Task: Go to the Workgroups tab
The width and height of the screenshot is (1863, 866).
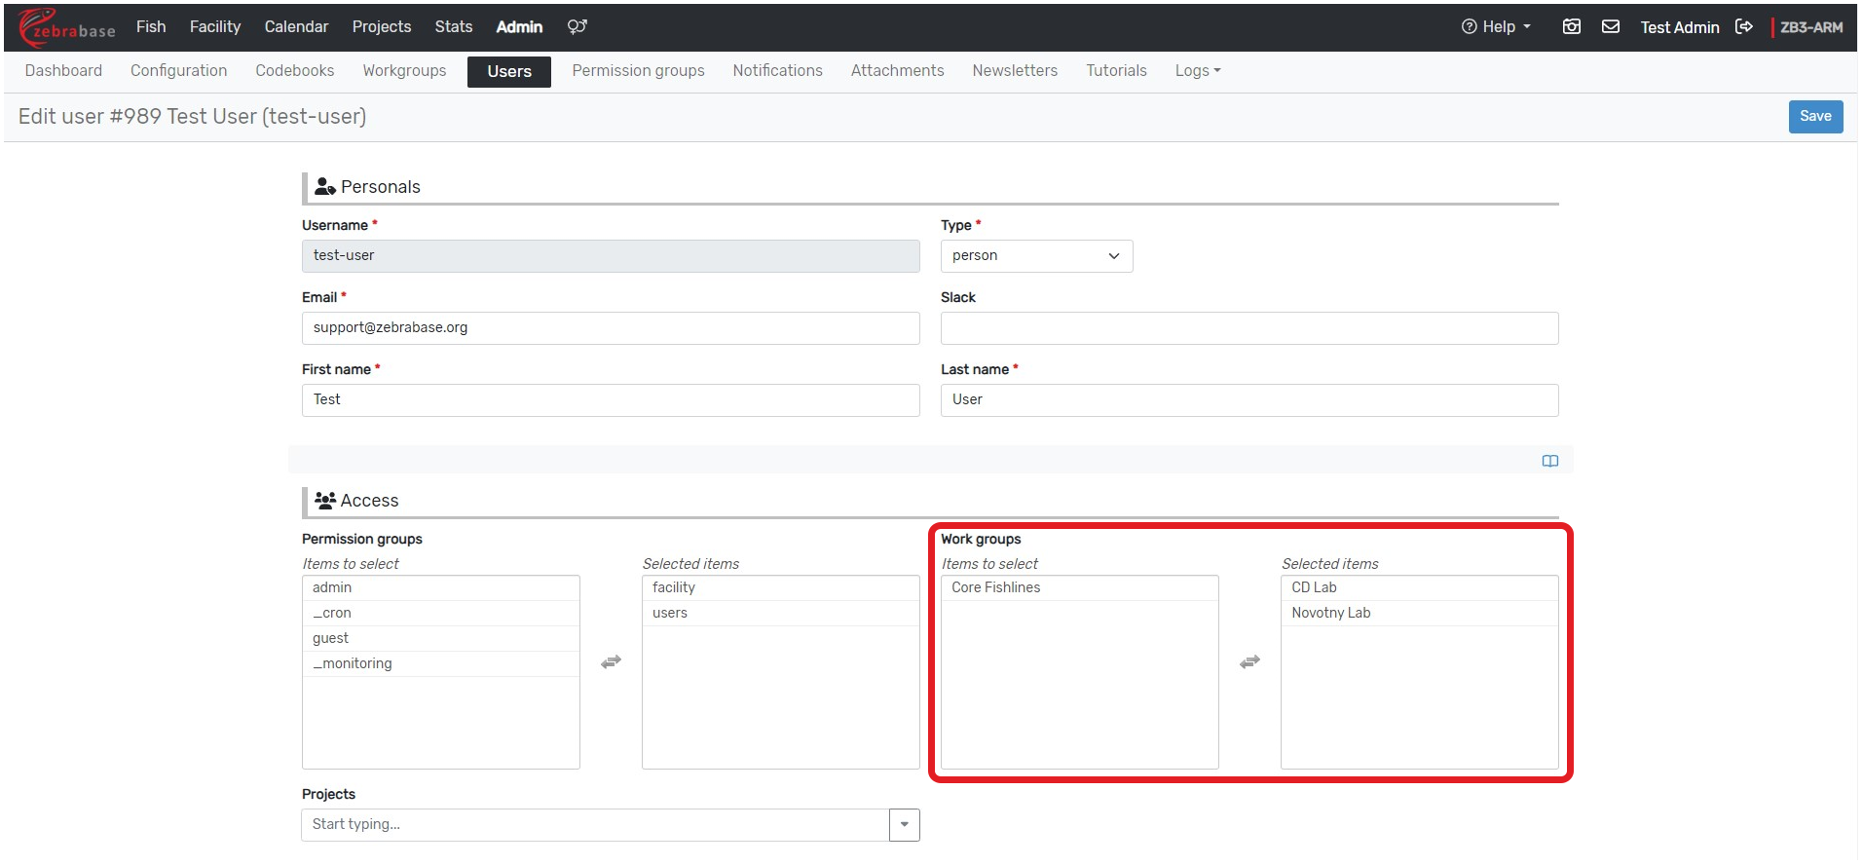Action: (x=404, y=71)
